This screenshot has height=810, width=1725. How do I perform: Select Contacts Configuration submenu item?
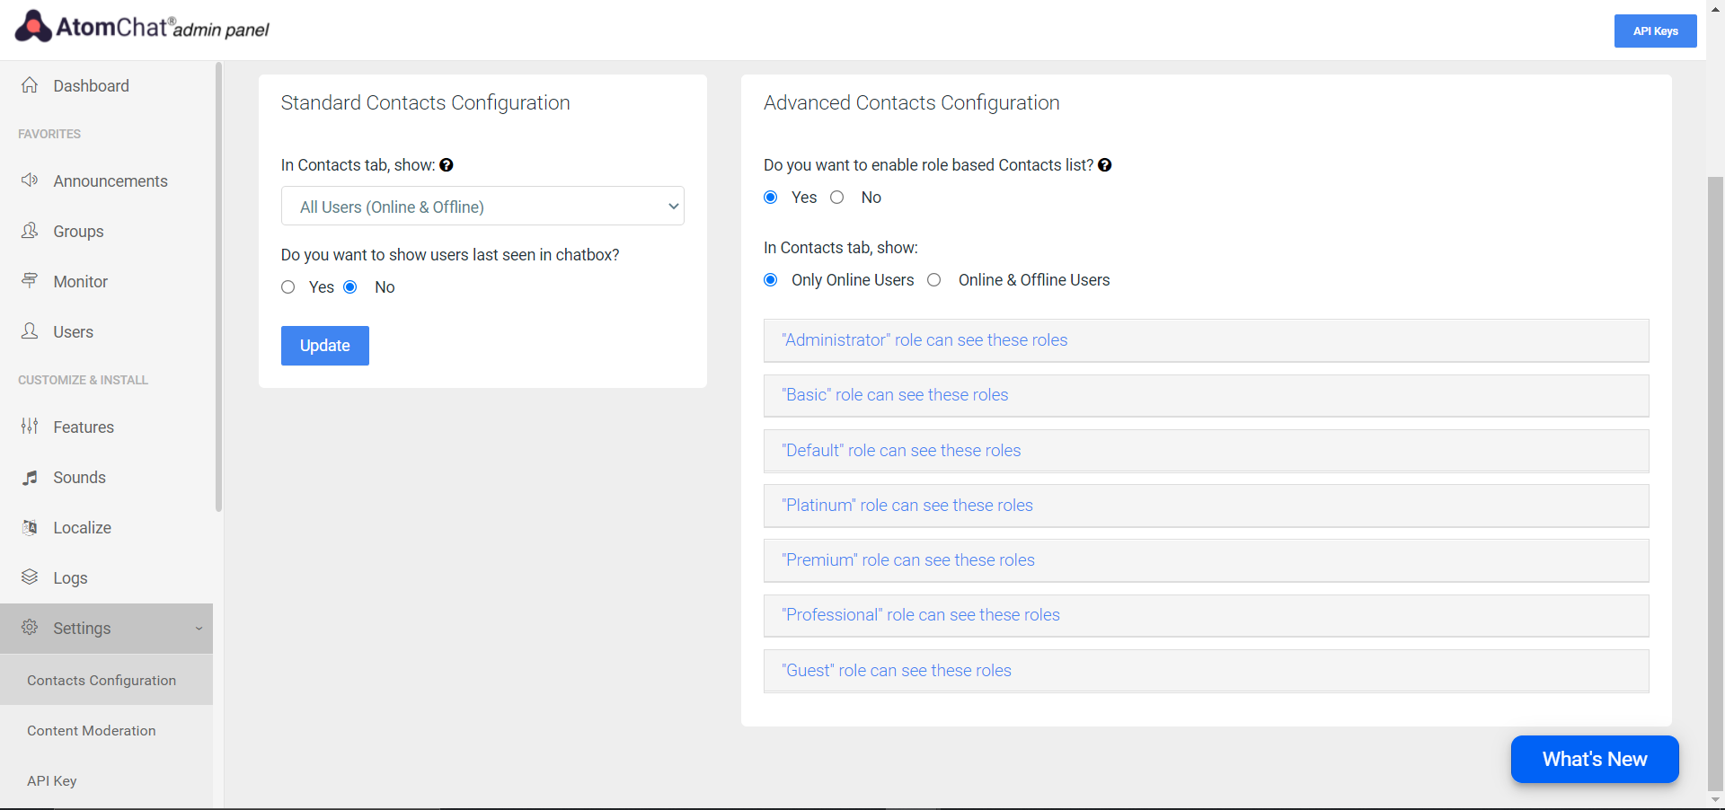point(106,680)
